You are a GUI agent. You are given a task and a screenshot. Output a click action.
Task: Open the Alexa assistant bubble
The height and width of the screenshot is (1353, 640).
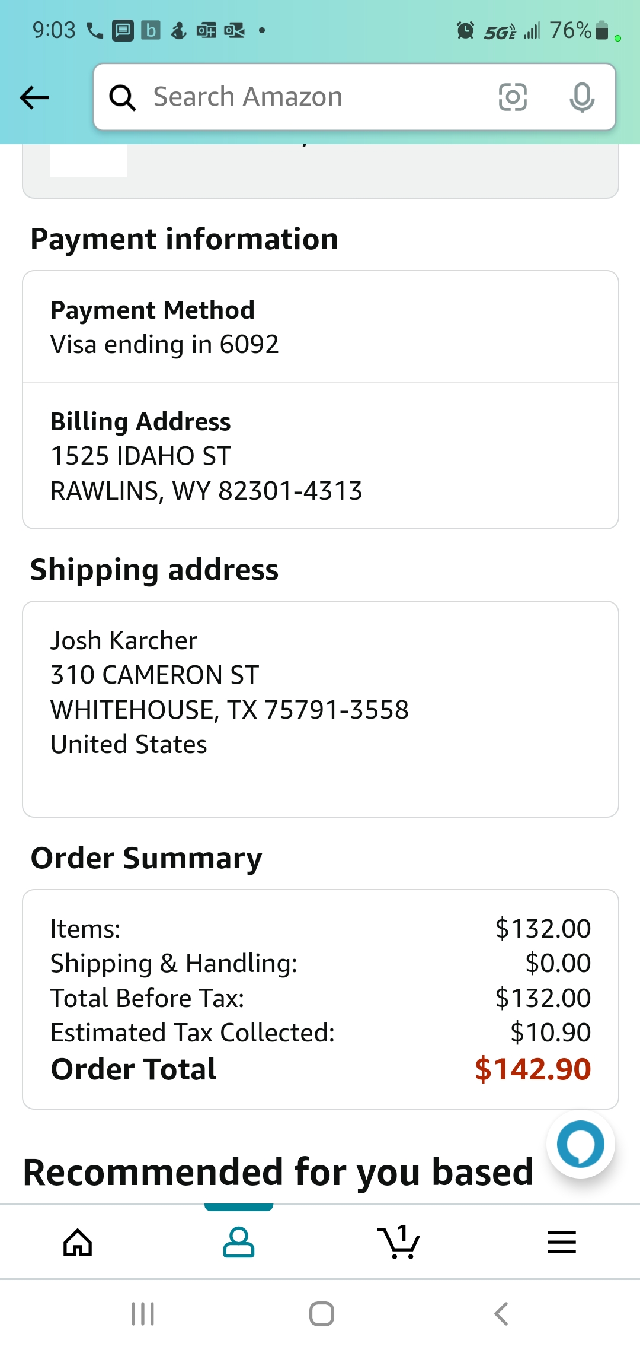pyautogui.click(x=580, y=1144)
